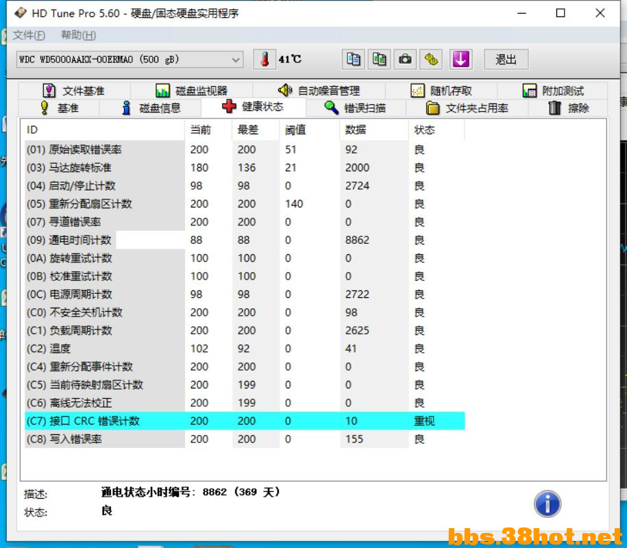Viewport: 627px width, 548px height.
Task: Switch to the 擦除 tab
Action: (x=568, y=108)
